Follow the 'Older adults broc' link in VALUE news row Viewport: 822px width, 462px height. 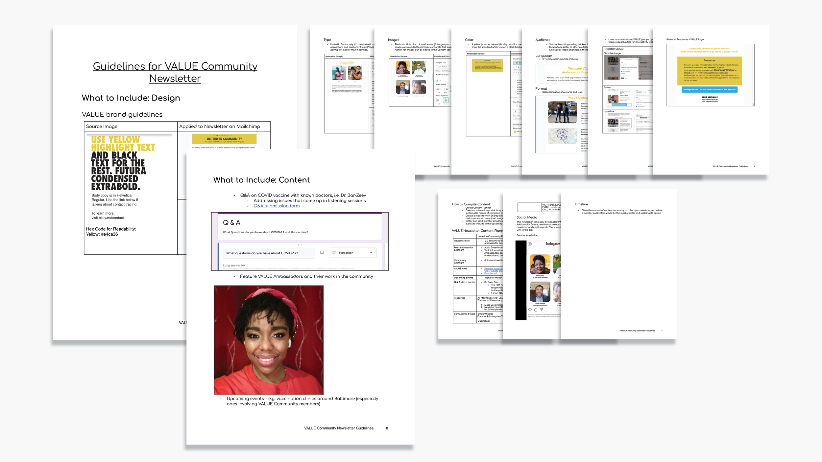click(494, 271)
